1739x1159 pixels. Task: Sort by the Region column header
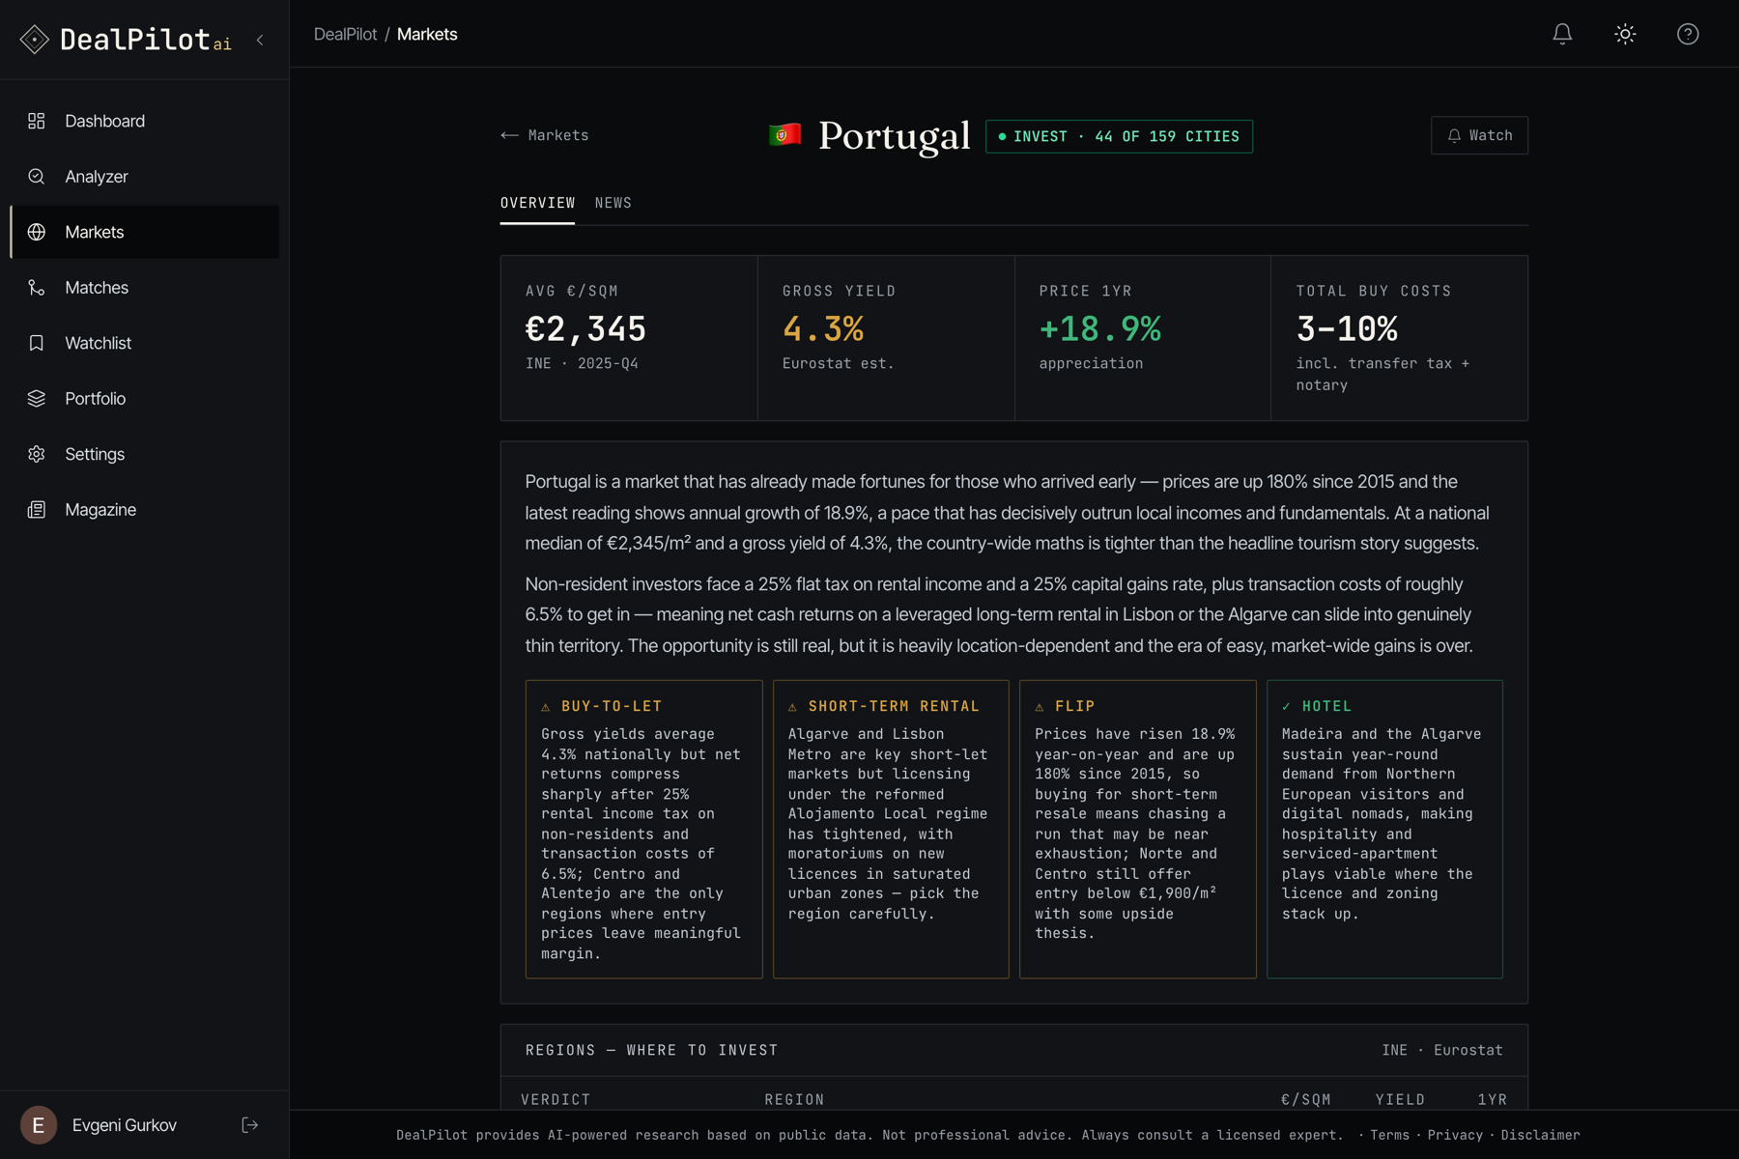coord(794,1099)
